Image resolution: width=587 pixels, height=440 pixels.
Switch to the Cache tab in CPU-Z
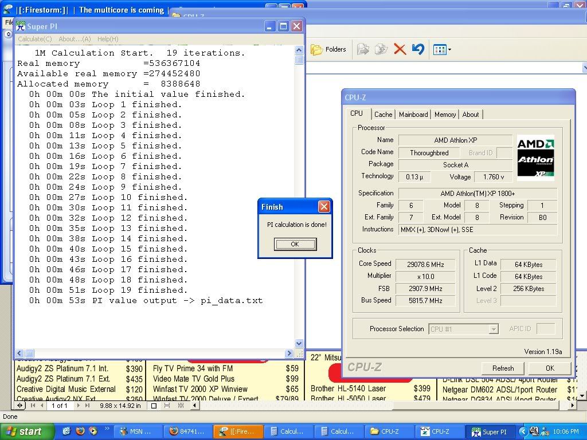click(x=383, y=115)
